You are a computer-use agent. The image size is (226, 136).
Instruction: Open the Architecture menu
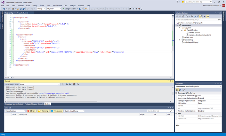pyautogui.click(x=57, y=6)
